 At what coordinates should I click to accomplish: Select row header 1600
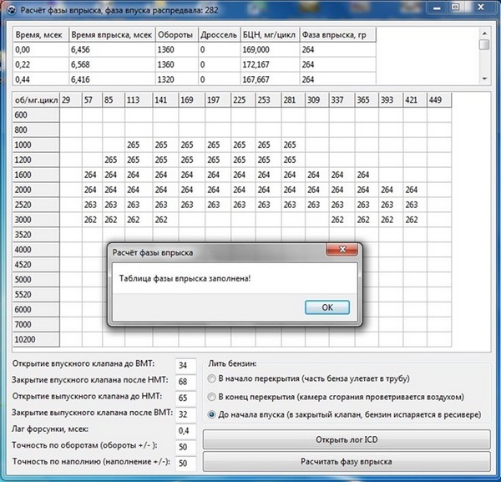(36, 175)
